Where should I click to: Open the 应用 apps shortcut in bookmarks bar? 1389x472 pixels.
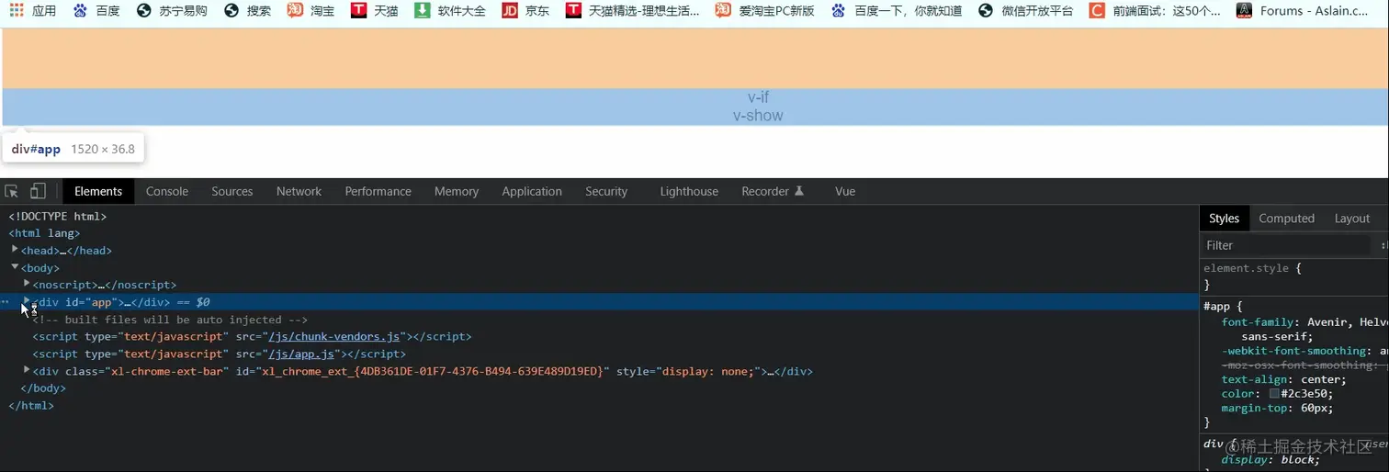(x=33, y=11)
